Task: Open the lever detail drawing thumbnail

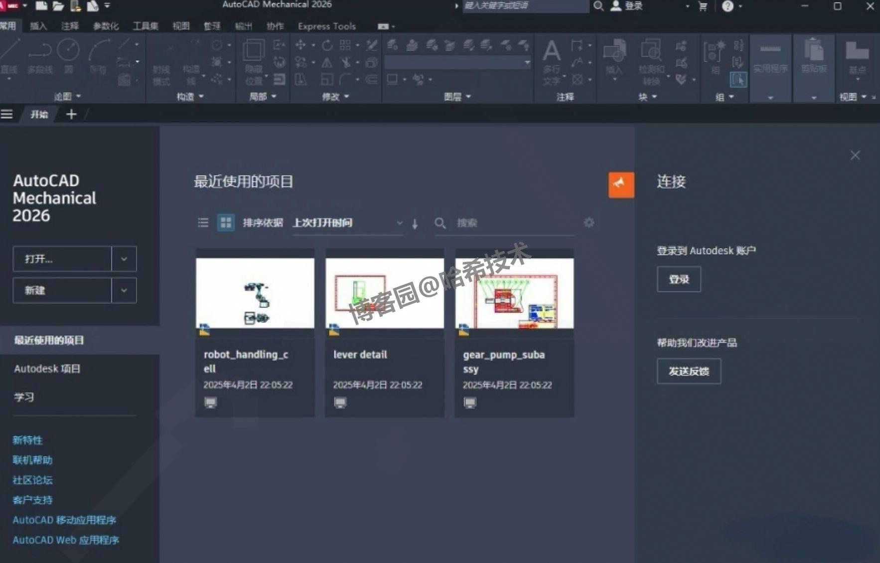Action: [384, 292]
